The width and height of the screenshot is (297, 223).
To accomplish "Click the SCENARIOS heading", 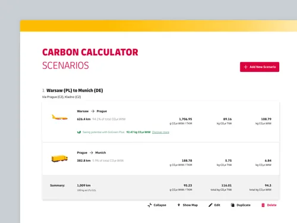I will pyautogui.click(x=65, y=65).
